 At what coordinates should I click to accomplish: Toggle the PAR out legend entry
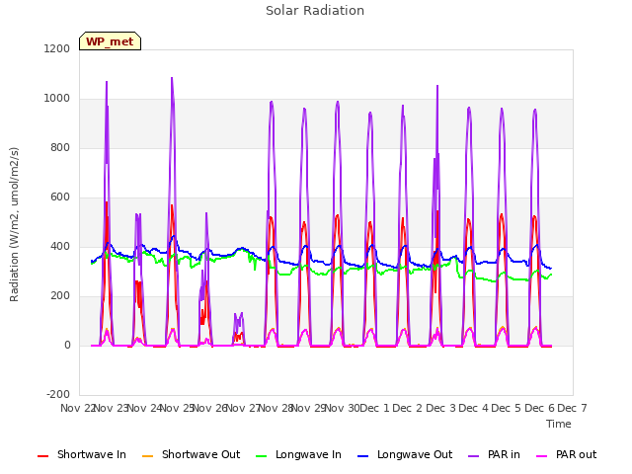click(566, 454)
